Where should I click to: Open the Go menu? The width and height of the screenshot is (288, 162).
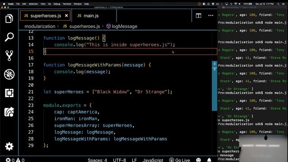[49, 4]
